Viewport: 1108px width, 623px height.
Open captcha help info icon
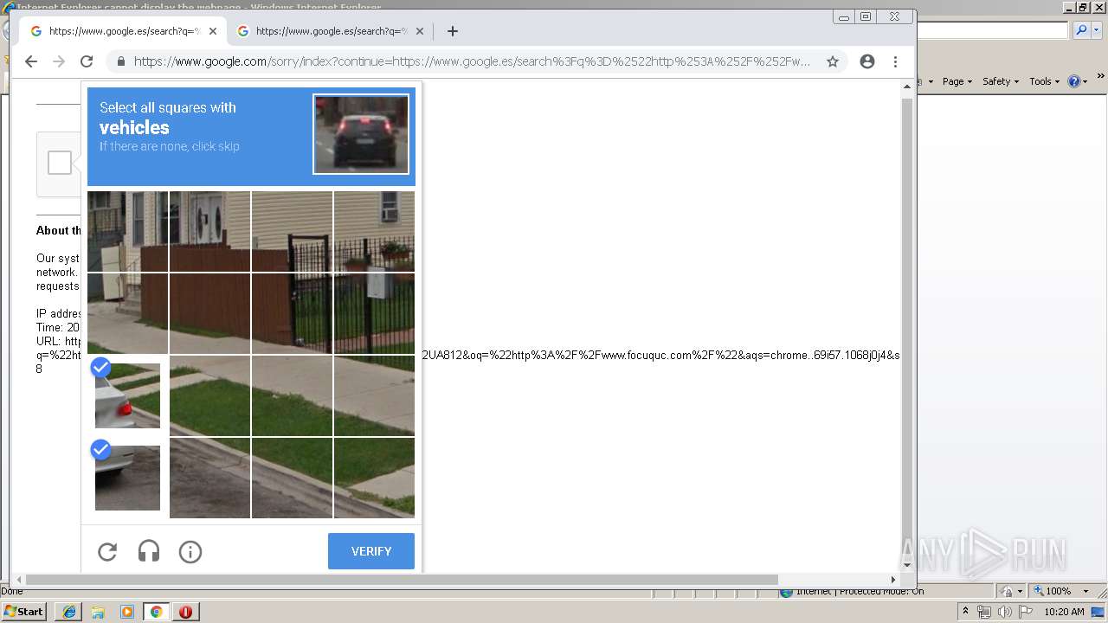[x=190, y=551]
